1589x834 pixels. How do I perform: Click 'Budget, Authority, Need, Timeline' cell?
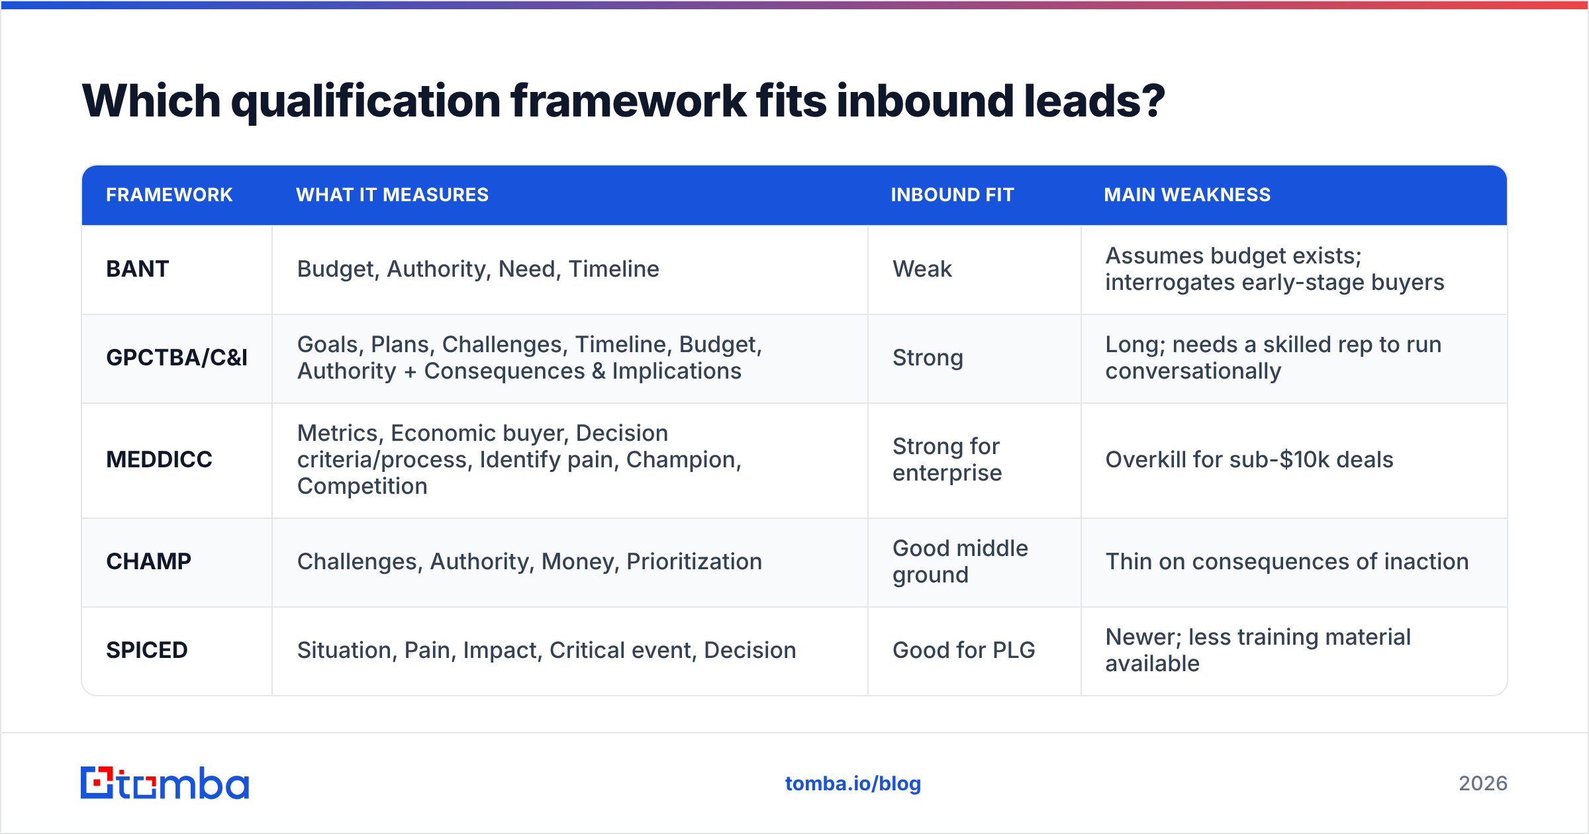pos(570,269)
